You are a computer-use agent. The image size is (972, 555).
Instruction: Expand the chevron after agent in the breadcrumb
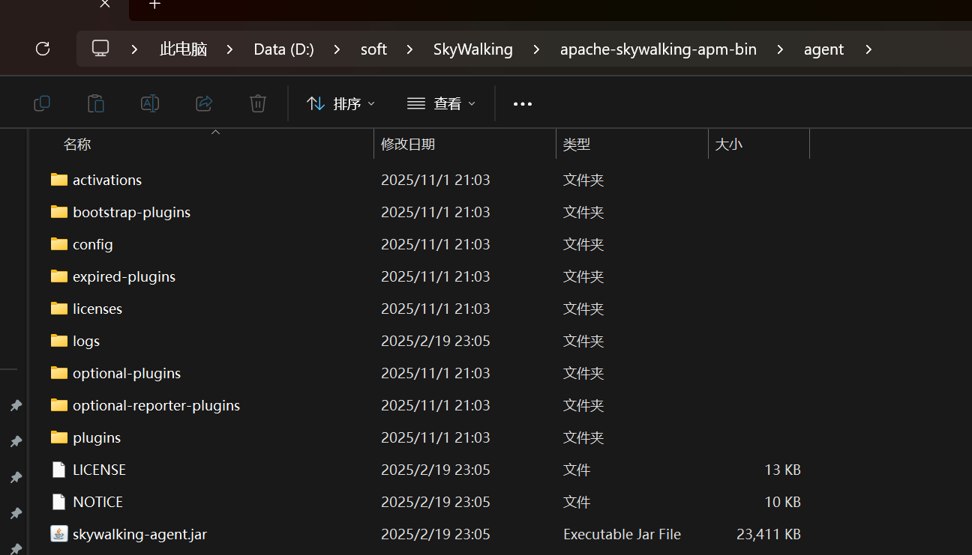pyautogui.click(x=868, y=49)
